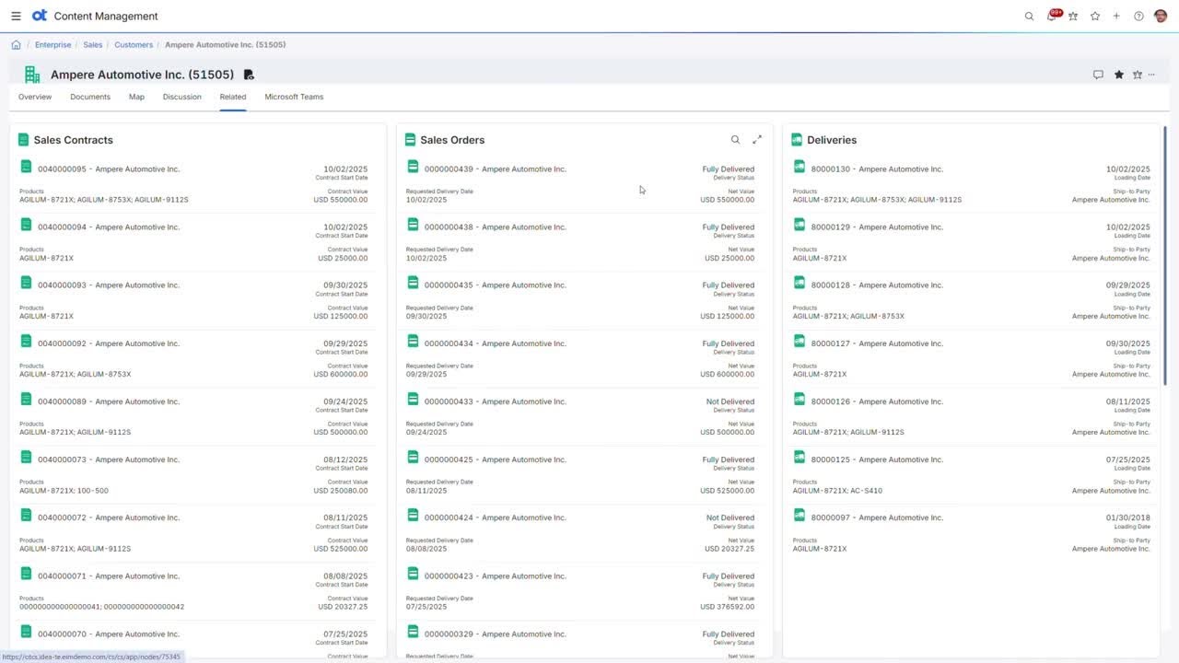Viewport: 1179px width, 663px height.
Task: Open delivery 80000129
Action: click(x=877, y=227)
